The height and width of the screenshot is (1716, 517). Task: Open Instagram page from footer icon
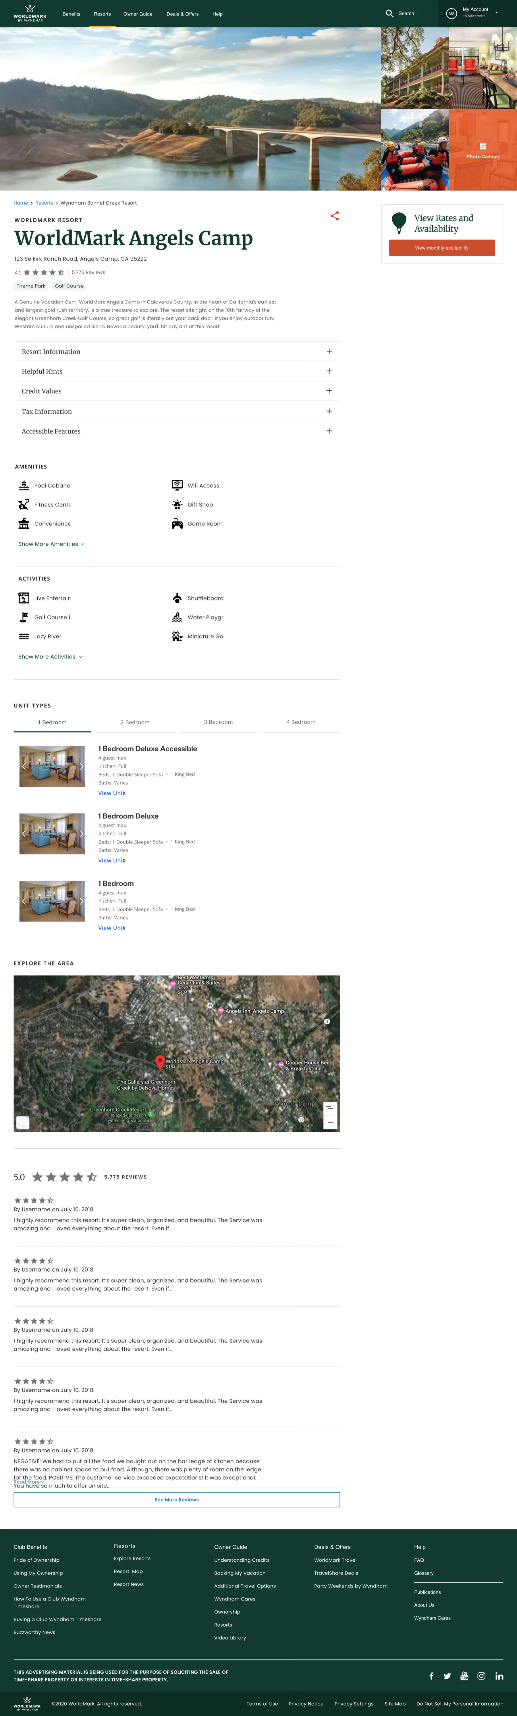coord(481,1676)
